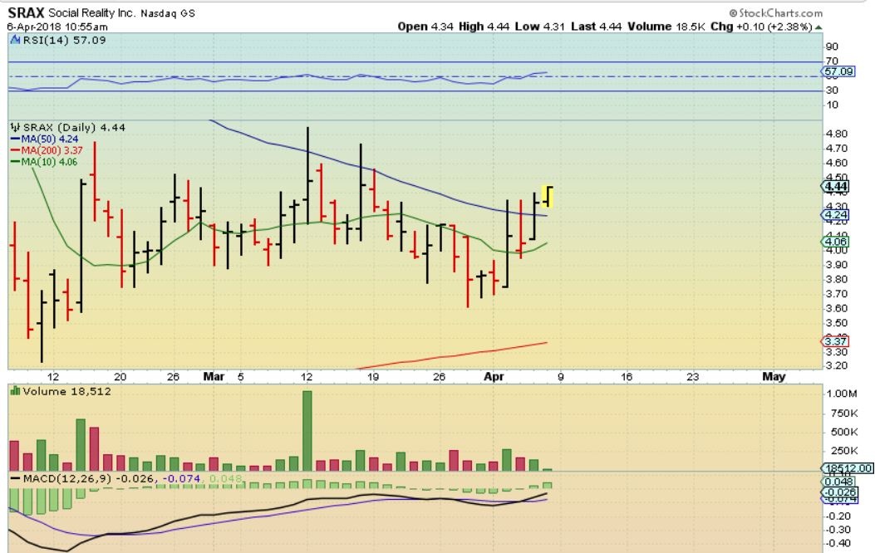The width and height of the screenshot is (875, 553).
Task: Click the May label on date axis
Action: (x=774, y=376)
